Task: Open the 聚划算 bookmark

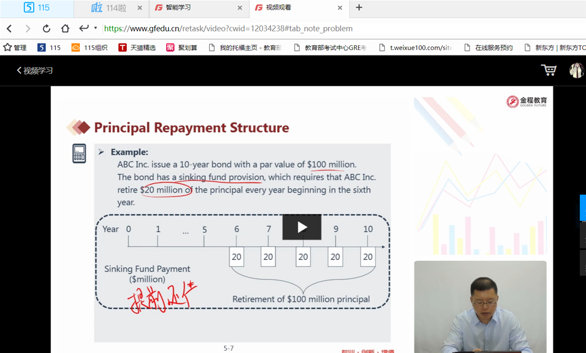Action: 182,47
